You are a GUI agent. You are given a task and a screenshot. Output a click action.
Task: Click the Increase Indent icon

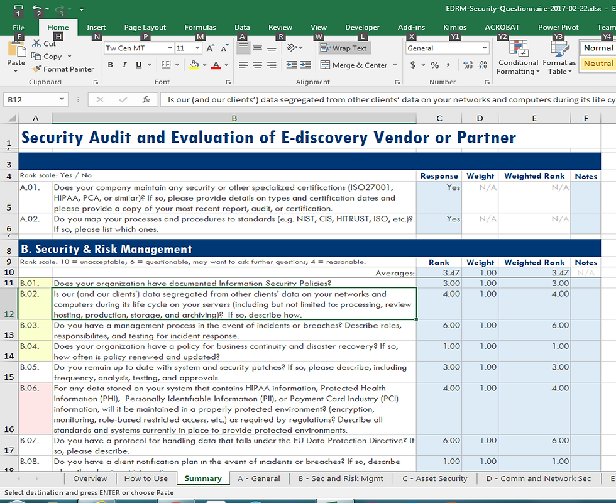pos(305,65)
